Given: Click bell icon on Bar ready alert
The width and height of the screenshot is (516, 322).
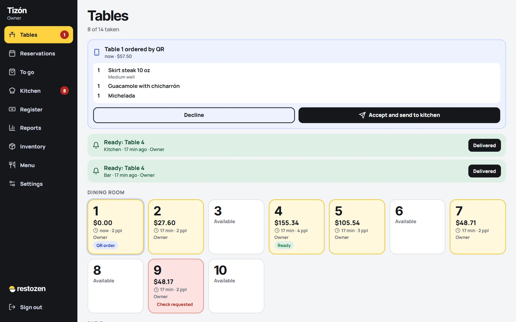Looking at the screenshot, I should pos(96,171).
